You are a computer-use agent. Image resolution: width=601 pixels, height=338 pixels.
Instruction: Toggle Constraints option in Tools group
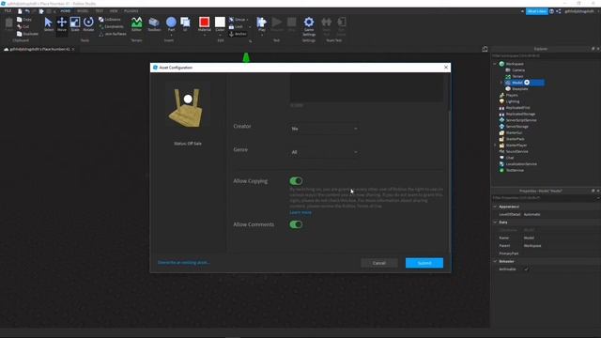coord(111,26)
